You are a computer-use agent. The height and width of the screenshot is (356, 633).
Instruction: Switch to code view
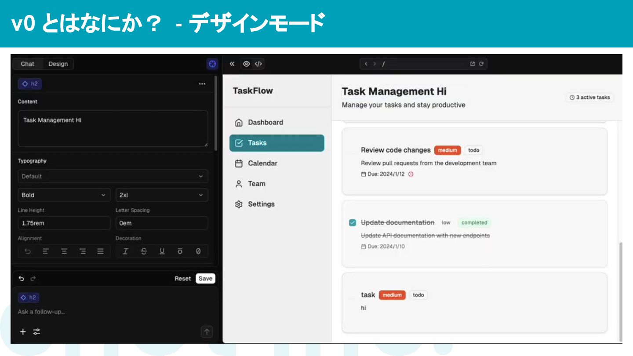(x=258, y=64)
